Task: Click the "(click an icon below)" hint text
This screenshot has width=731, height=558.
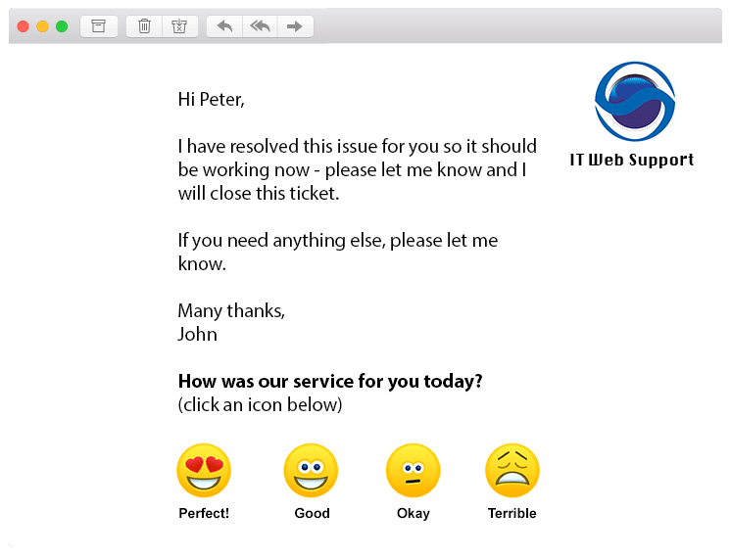Action: [x=260, y=404]
